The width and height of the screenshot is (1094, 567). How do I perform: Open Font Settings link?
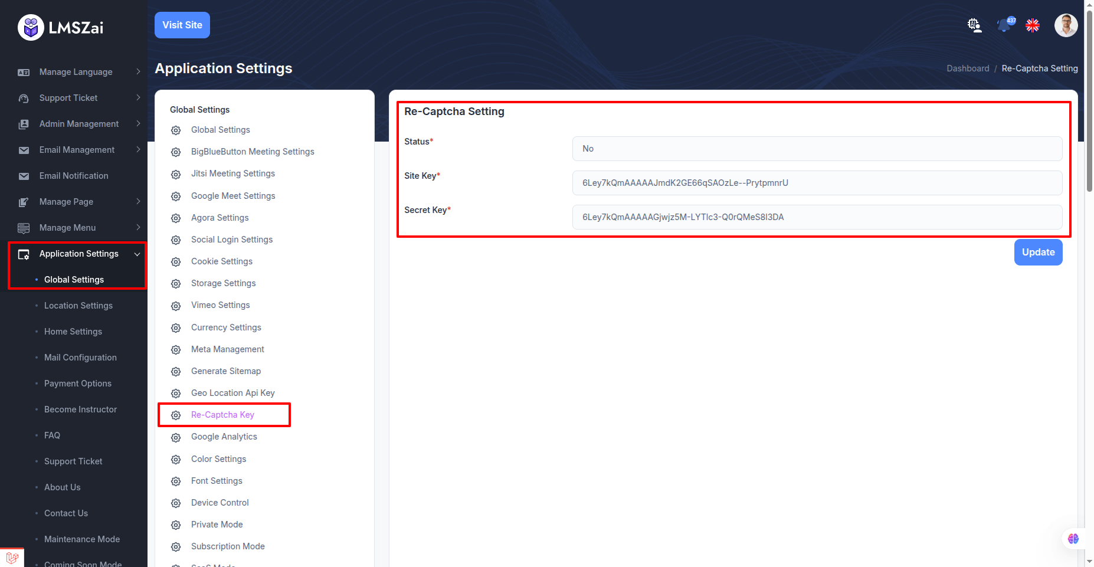pos(217,481)
